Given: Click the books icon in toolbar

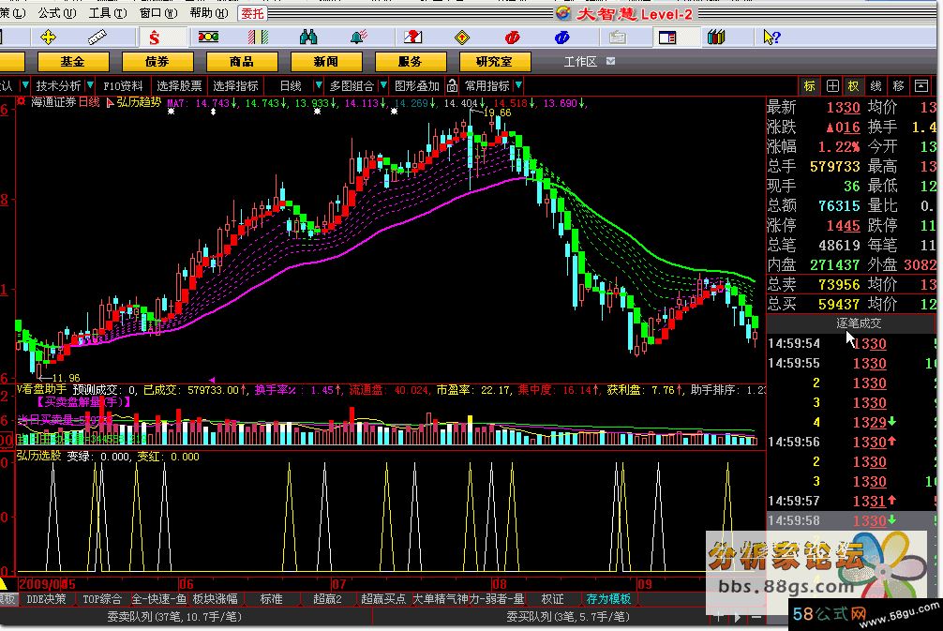Looking at the screenshot, I should 716,38.
